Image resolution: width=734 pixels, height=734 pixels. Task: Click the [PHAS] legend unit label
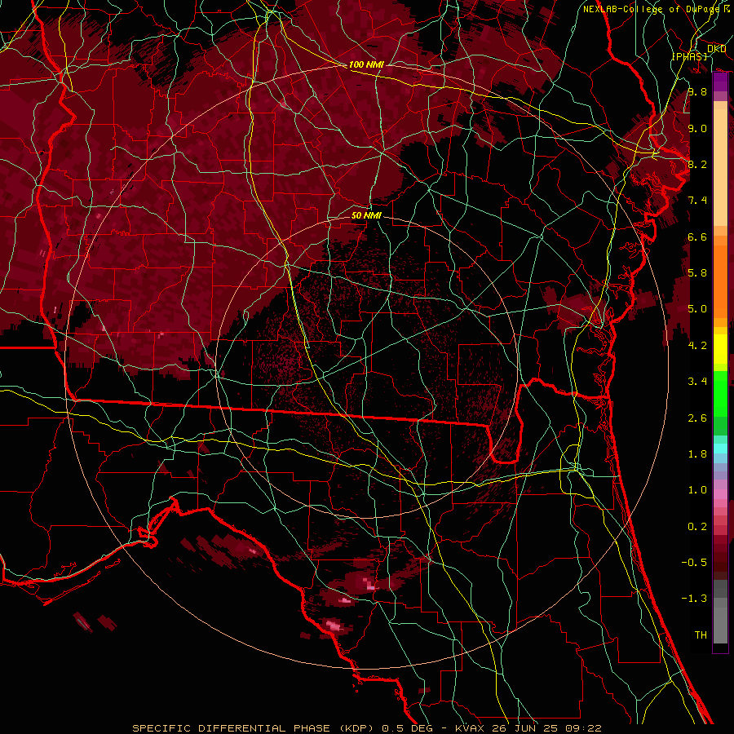coord(690,56)
